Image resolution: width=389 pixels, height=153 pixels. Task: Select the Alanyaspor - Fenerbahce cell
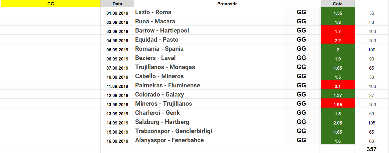click(x=208, y=140)
